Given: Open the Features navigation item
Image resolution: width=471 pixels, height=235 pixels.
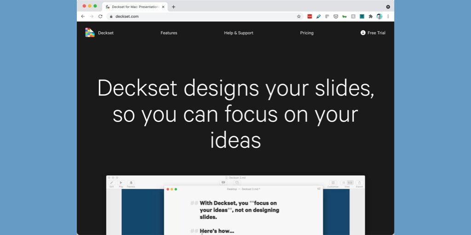Looking at the screenshot, I should click(x=169, y=33).
